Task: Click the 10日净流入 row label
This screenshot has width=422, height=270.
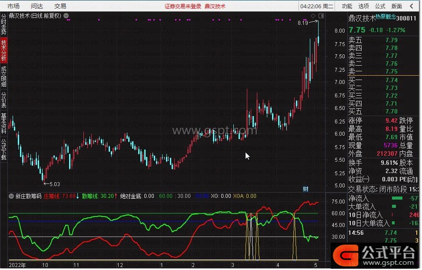Action: 366,215
